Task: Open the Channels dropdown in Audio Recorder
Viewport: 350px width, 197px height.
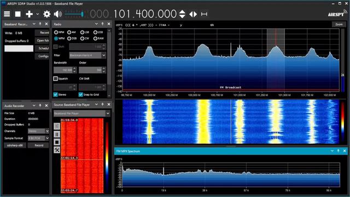Action: pyautogui.click(x=38, y=131)
